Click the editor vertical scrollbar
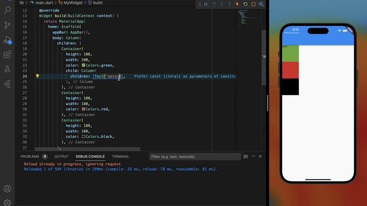Screen dimensions: 367x206 [264, 57]
